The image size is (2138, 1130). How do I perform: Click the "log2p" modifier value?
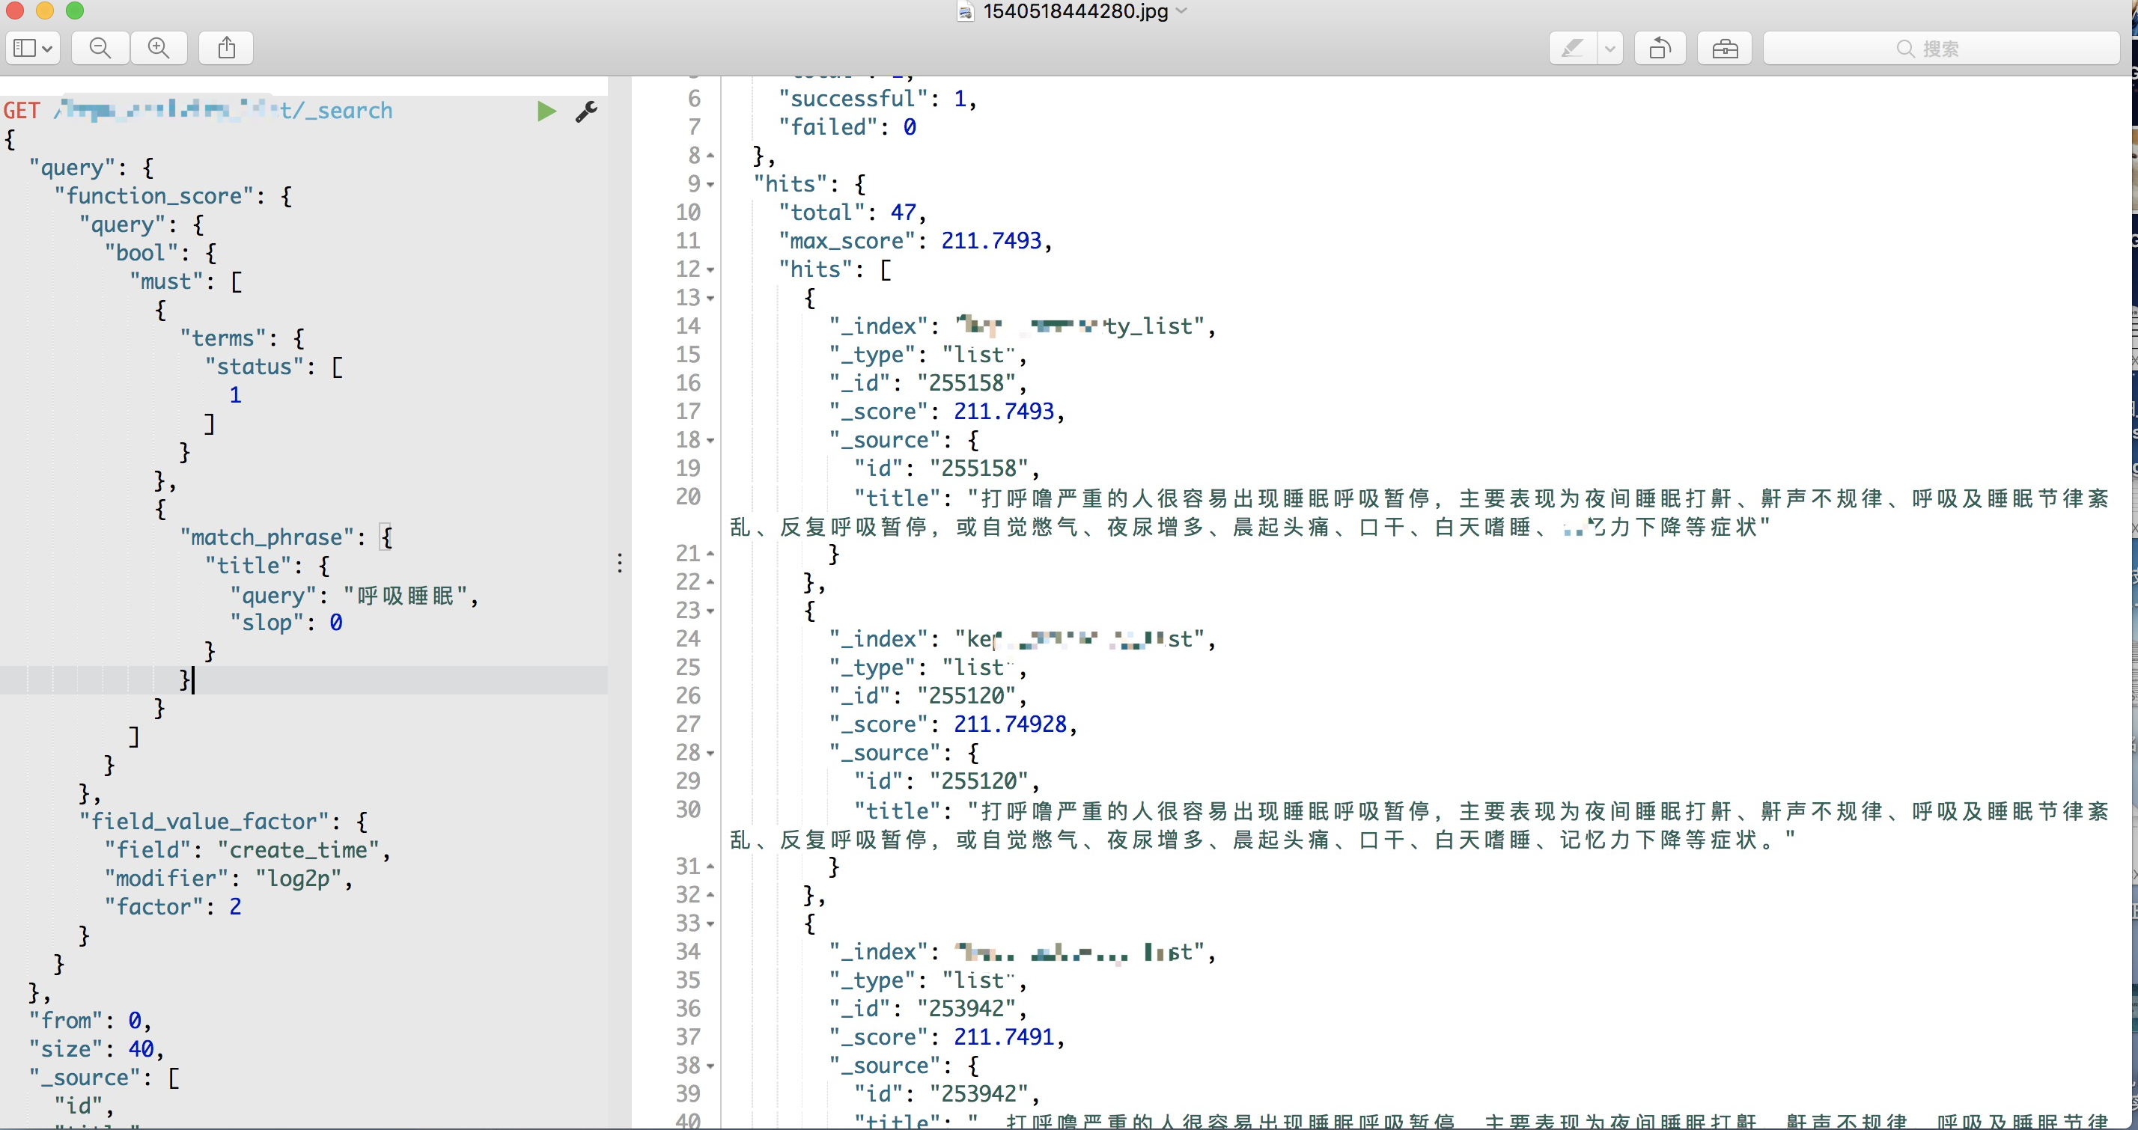tap(299, 878)
